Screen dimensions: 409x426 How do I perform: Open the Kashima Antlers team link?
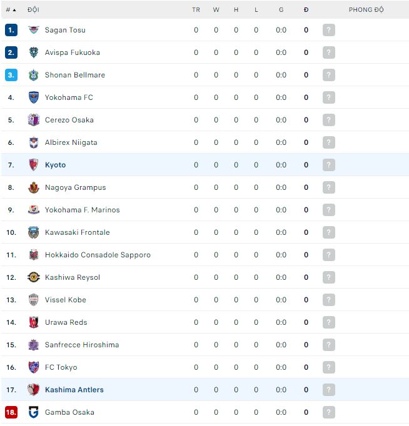coord(74,390)
